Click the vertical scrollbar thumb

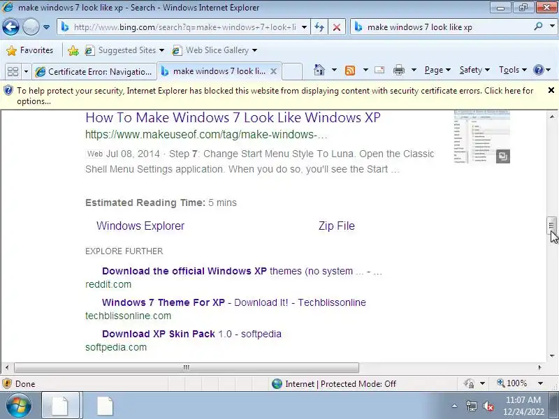[x=551, y=225]
